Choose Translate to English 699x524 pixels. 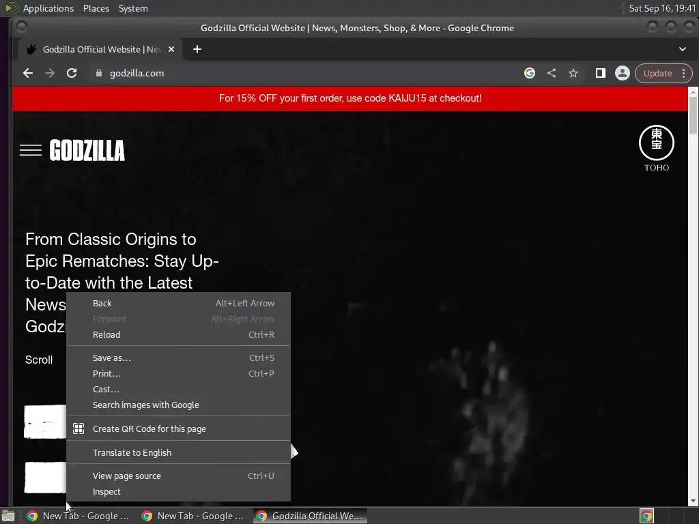click(x=178, y=453)
